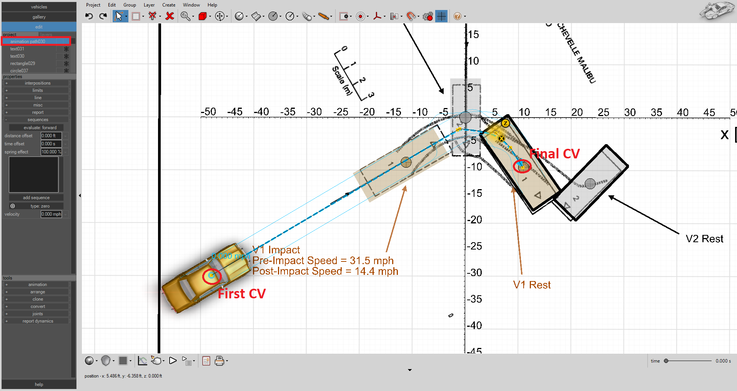This screenshot has height=391, width=737.
Task: Click the Undo arrow icon
Action: point(89,16)
